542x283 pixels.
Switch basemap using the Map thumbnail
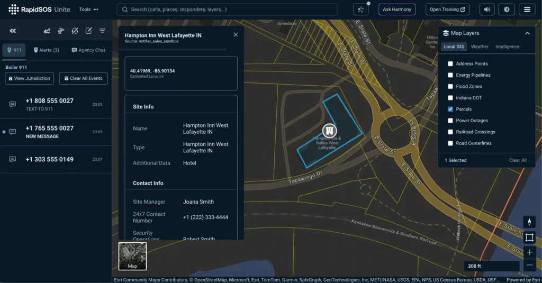coord(132,256)
